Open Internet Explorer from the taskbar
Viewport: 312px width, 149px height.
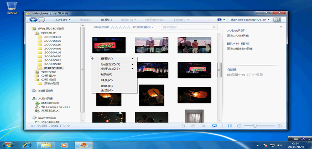tap(27, 145)
